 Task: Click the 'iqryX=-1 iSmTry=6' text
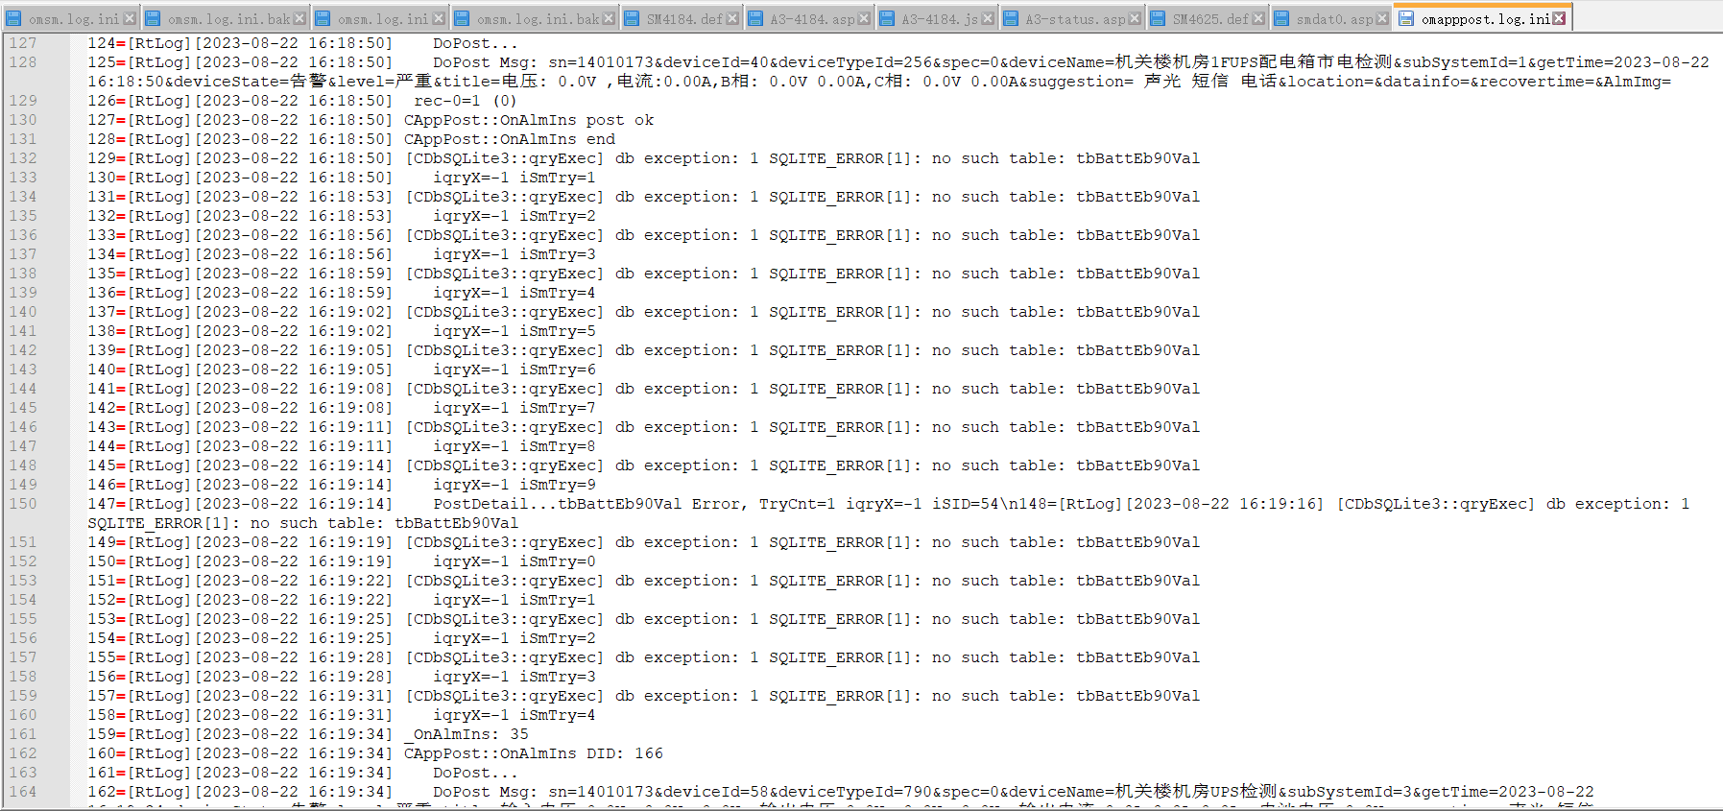pos(515,370)
